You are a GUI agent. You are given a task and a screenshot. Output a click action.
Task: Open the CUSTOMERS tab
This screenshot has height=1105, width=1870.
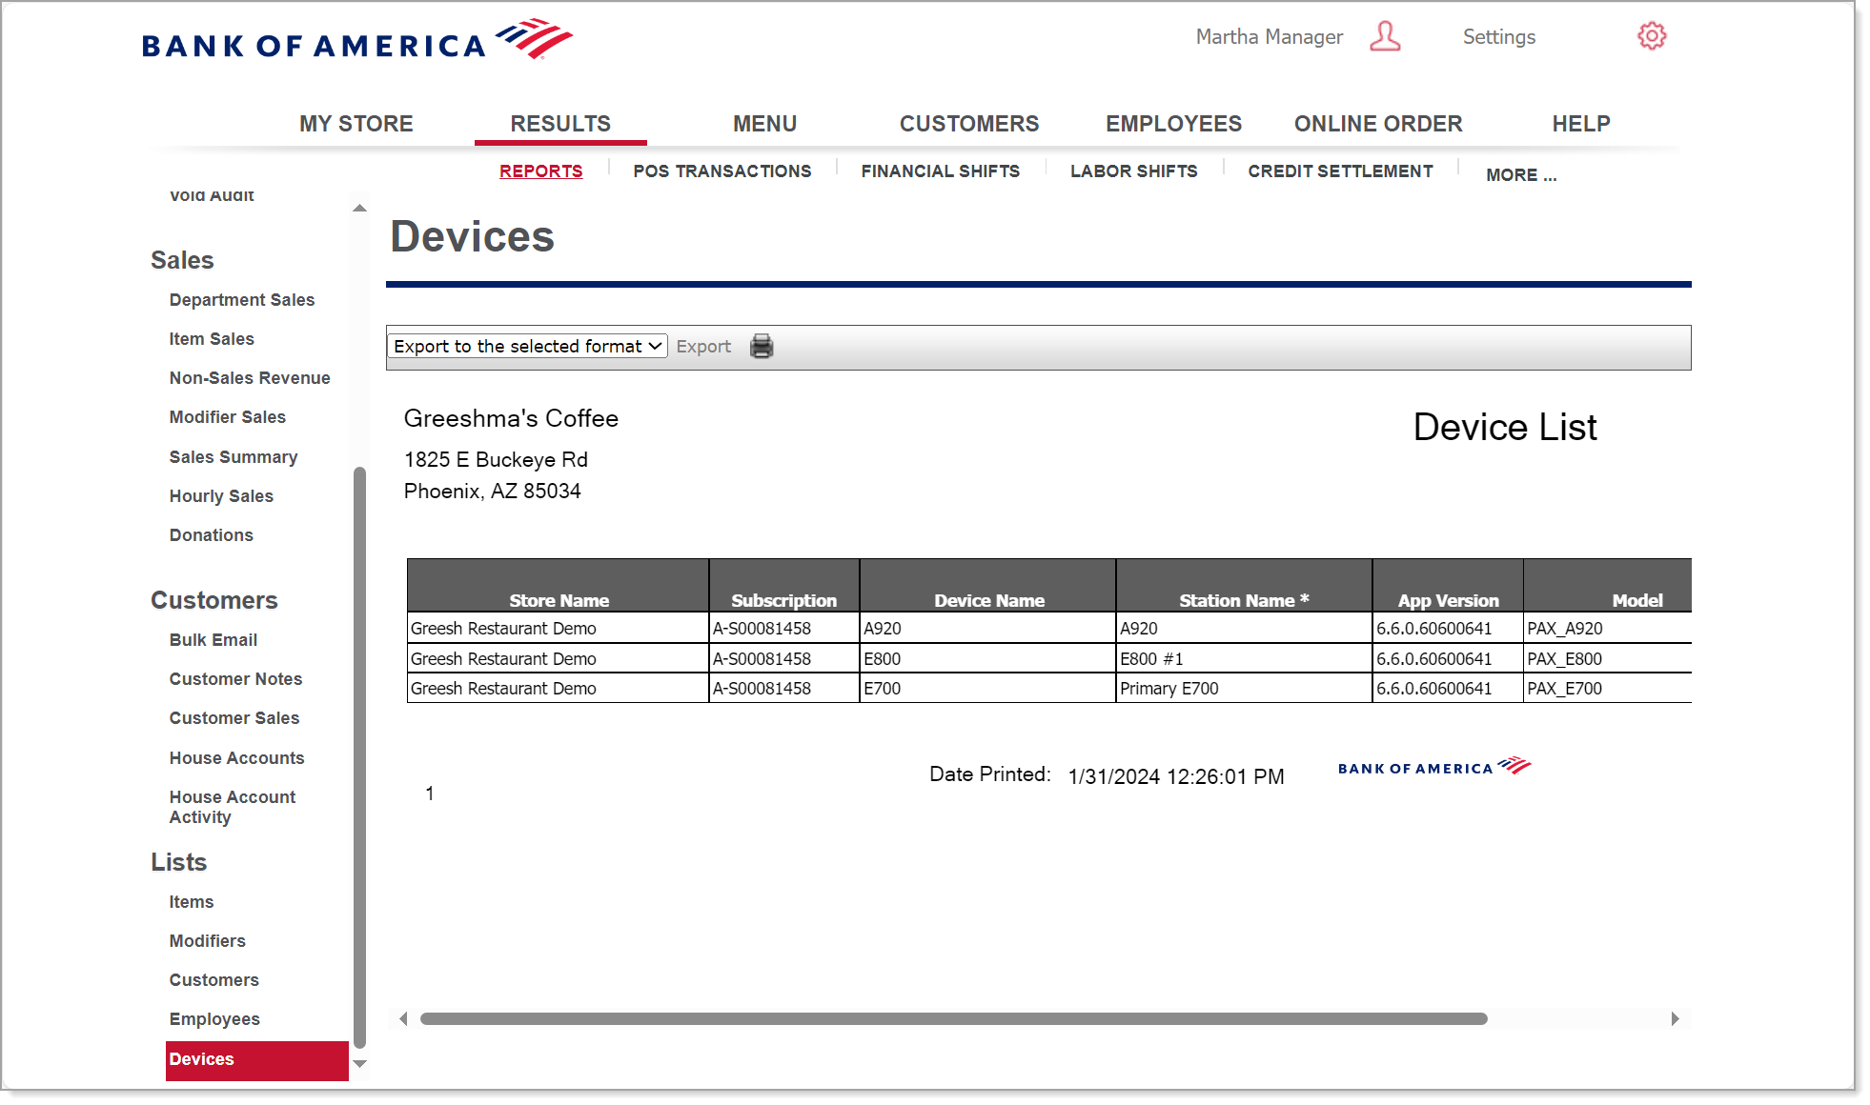tap(969, 124)
